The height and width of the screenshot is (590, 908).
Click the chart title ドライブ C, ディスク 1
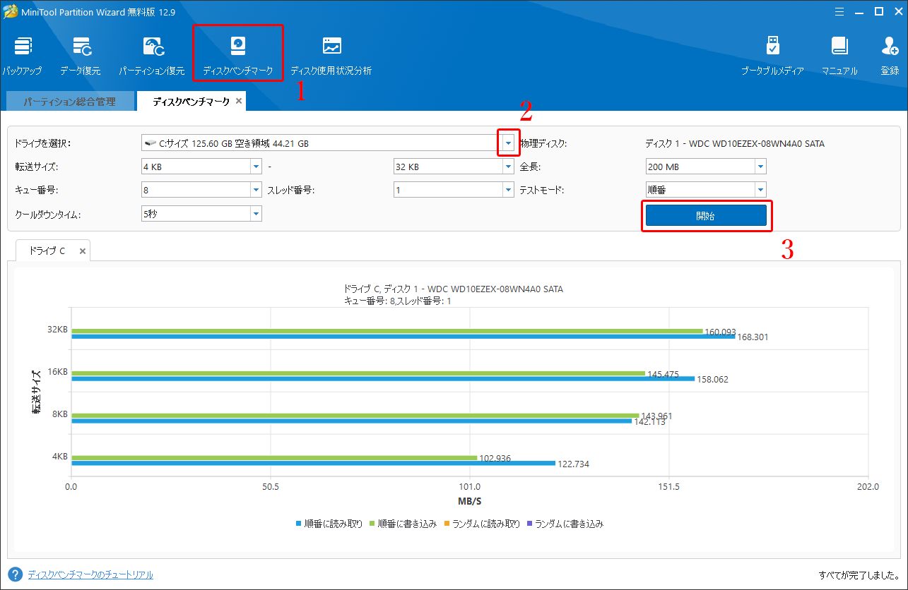[x=453, y=289]
